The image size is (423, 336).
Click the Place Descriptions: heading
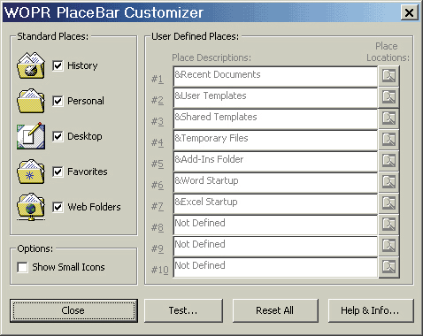point(211,57)
